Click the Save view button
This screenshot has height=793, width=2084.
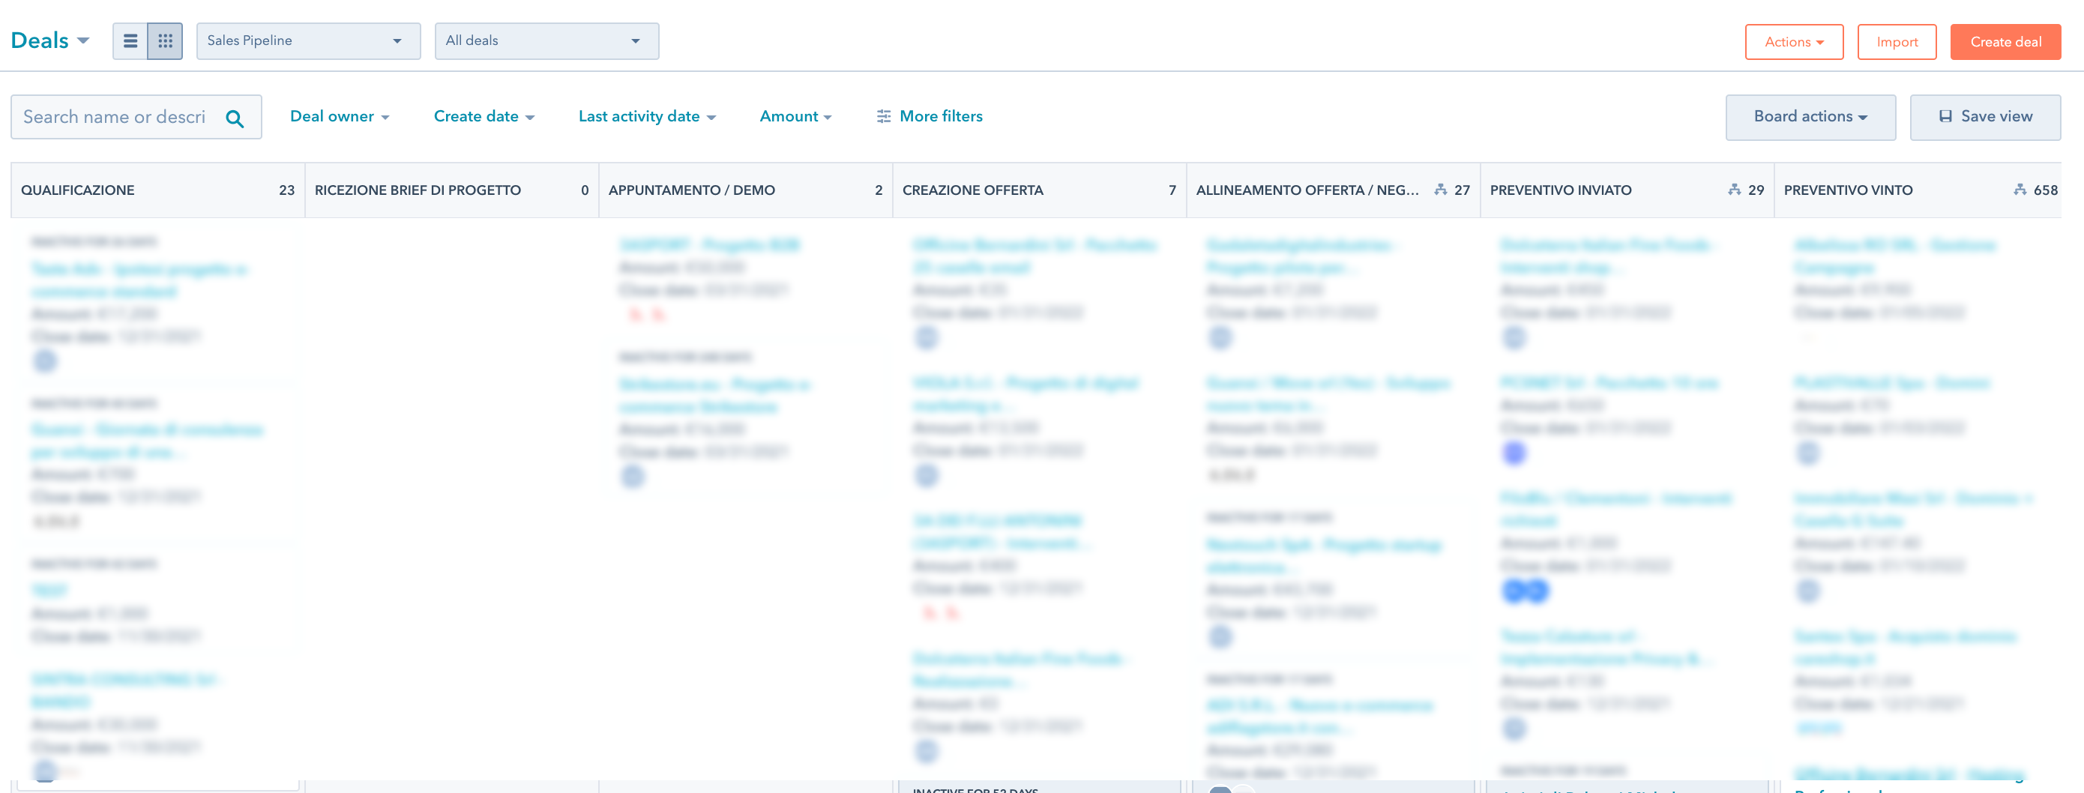click(x=1985, y=118)
